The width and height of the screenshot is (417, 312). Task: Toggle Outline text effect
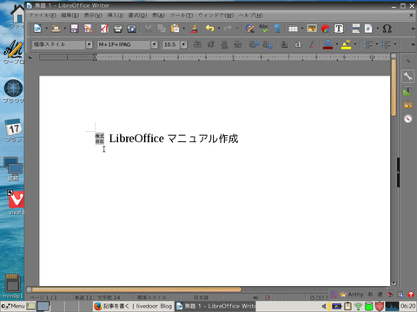tap(298, 44)
